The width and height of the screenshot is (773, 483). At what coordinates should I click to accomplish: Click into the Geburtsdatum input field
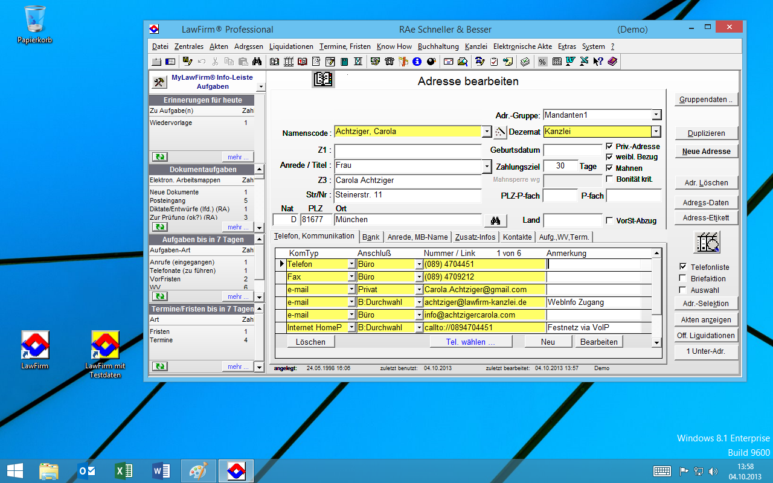(573, 150)
